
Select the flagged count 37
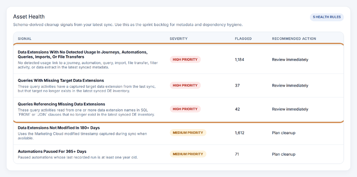(x=237, y=86)
